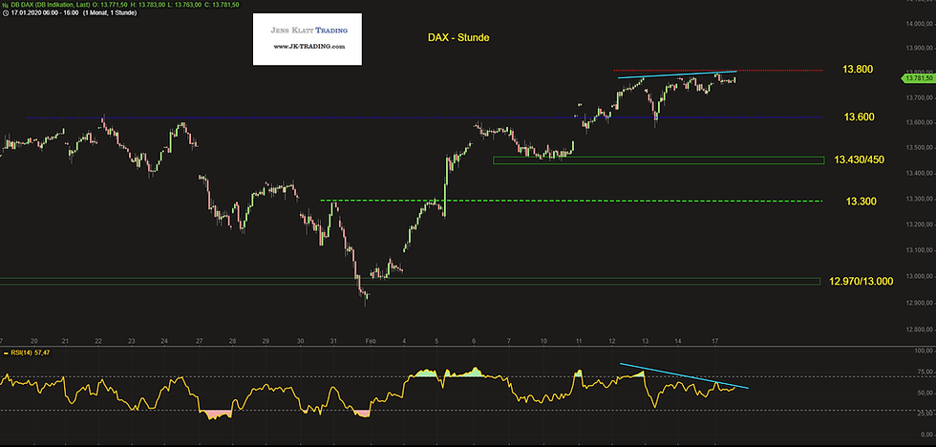Viewport: 936px width, 447px height.
Task: Click the 100,00 RSI axis label
Action: (924, 351)
